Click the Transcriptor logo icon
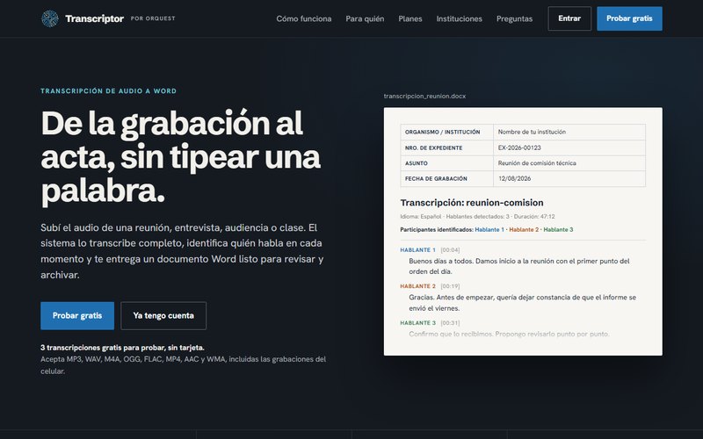The width and height of the screenshot is (703, 439). (50, 18)
